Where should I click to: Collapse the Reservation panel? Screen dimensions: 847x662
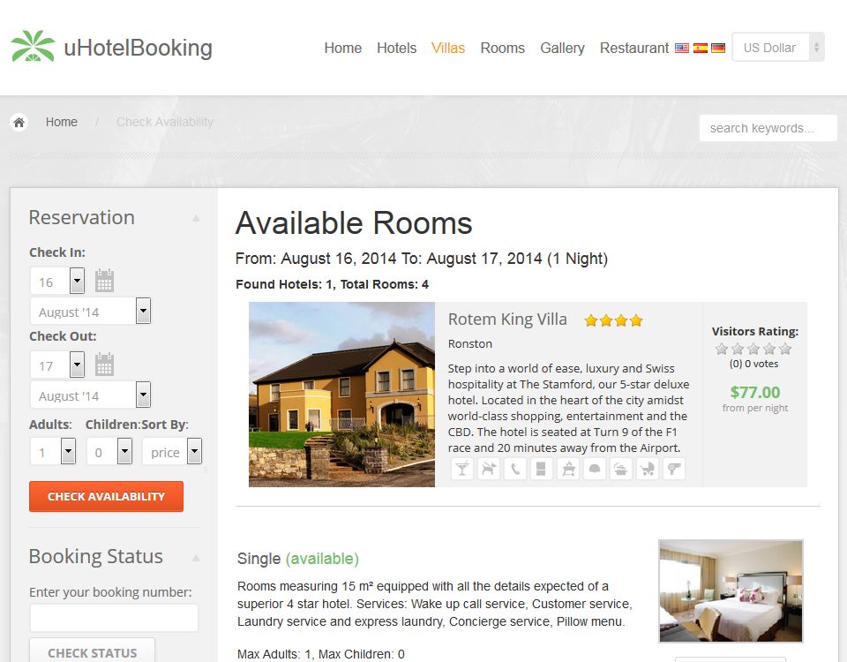coord(196,218)
